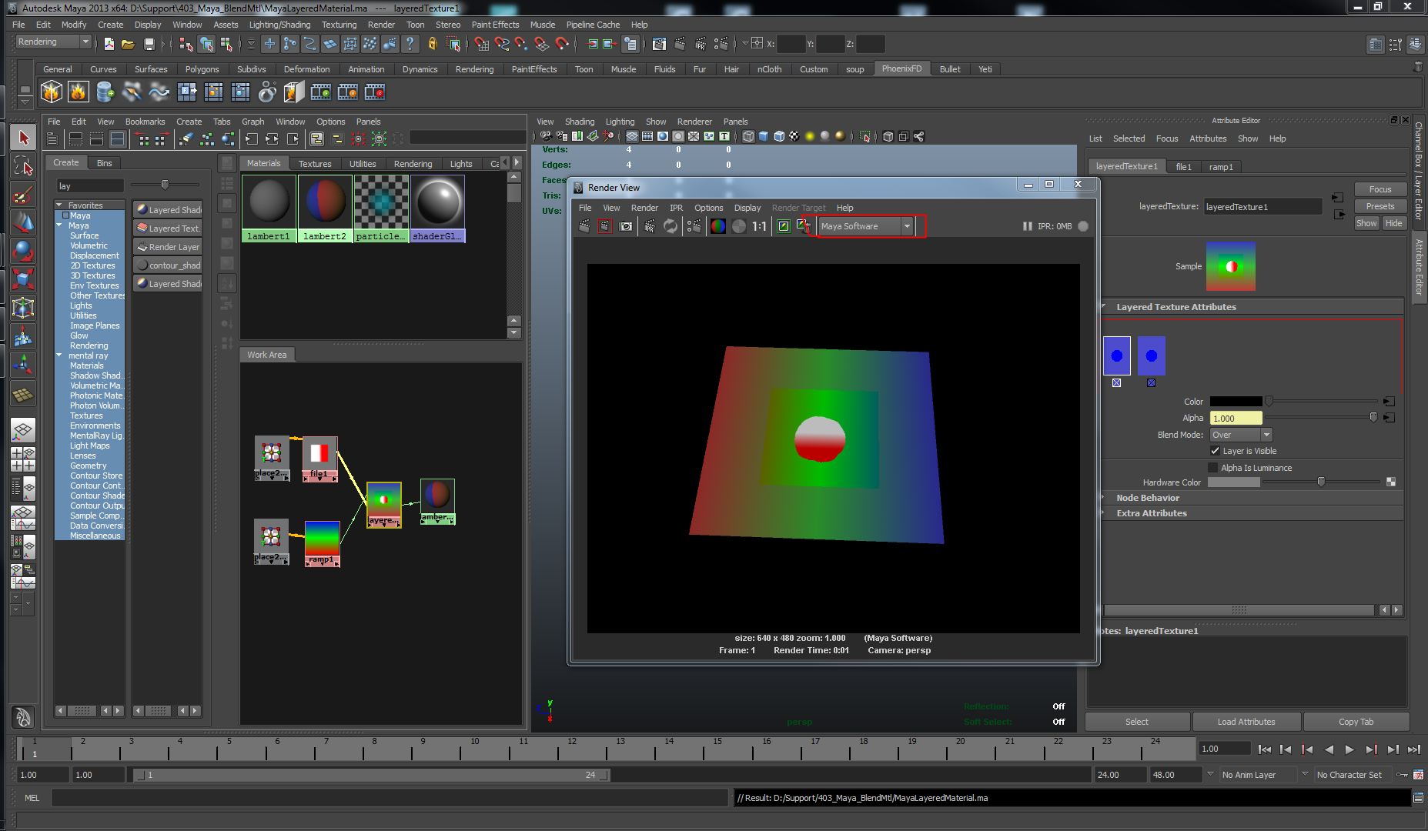Open render settings icon in Render View
The image size is (1428, 831).
pos(694,226)
